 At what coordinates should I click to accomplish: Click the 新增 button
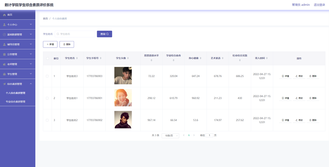(x=50, y=44)
